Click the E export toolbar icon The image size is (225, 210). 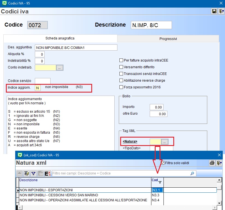47,173
